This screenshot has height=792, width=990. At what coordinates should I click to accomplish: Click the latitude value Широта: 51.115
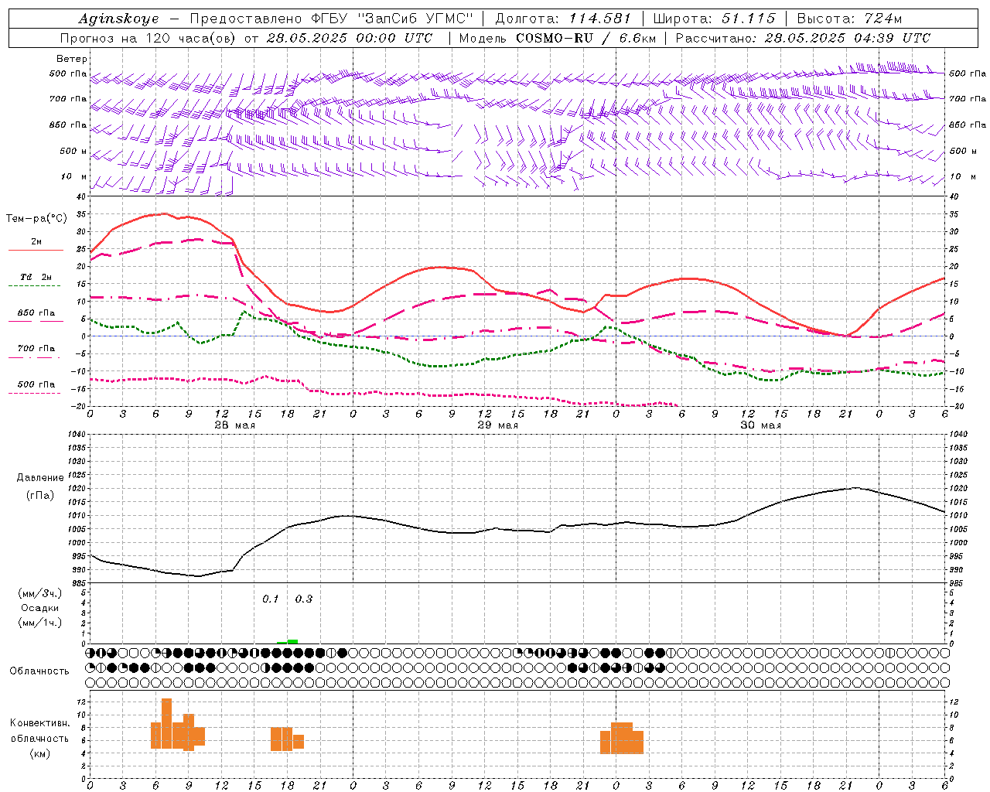(x=714, y=19)
